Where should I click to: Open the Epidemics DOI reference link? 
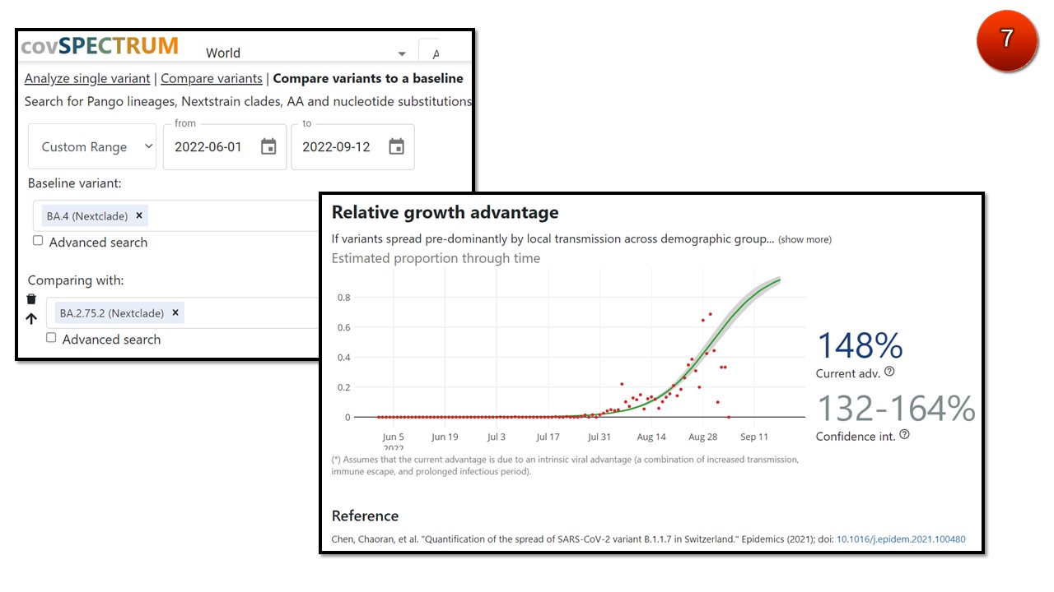(901, 540)
